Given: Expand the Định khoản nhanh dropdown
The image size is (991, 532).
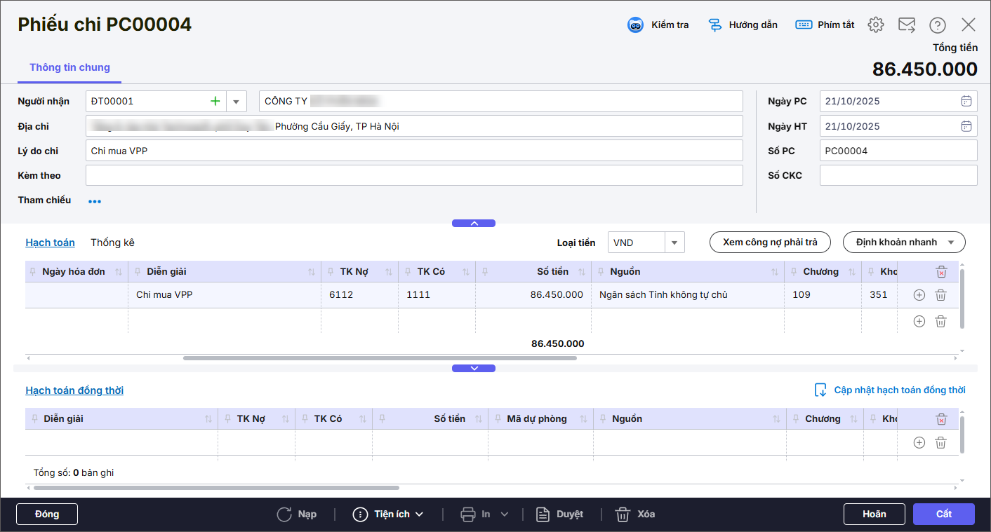Looking at the screenshot, I should point(951,243).
